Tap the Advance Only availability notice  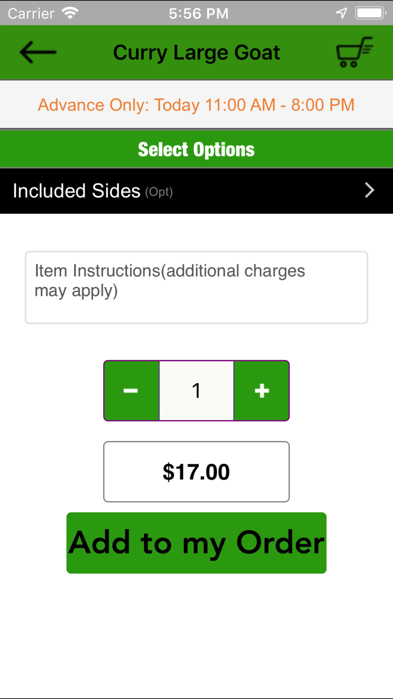[196, 105]
